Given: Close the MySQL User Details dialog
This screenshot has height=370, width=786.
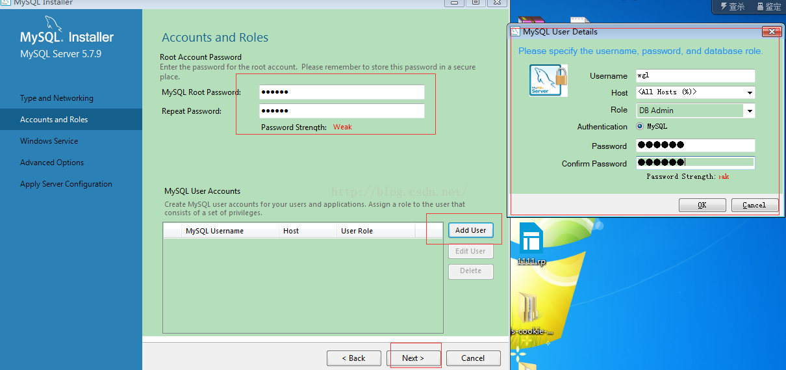Looking at the screenshot, I should coord(772,31).
